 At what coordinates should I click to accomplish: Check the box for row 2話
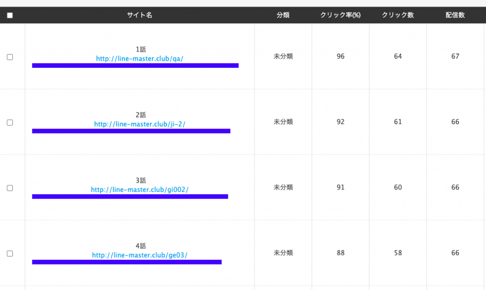click(10, 123)
